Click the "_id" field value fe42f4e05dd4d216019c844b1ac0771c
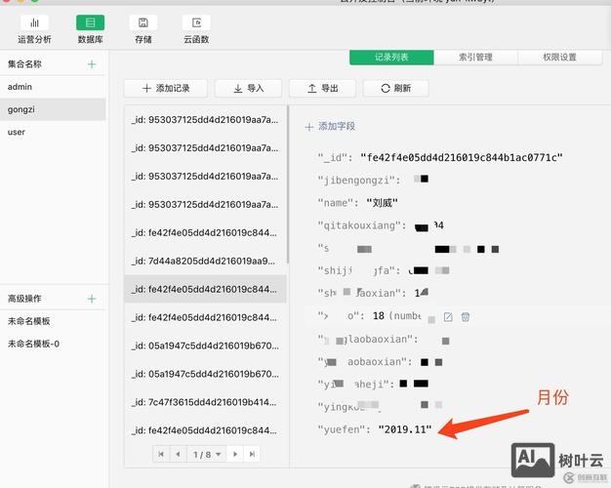Viewport: 611px width, 488px height. [462, 157]
